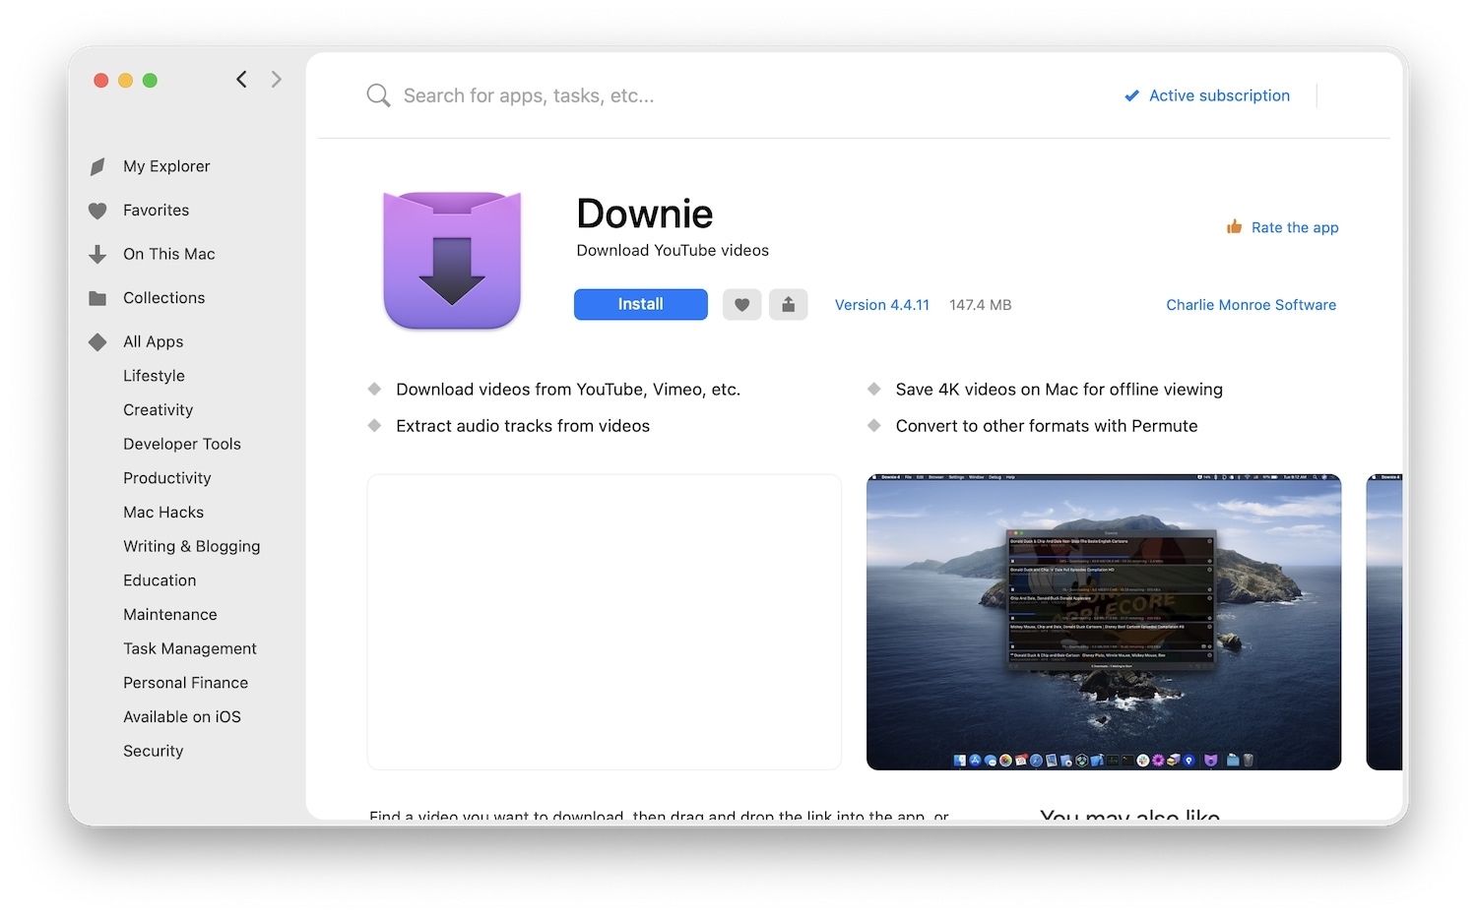1477x916 pixels.
Task: Click the heart icon next to Favorites
Action: click(x=97, y=210)
